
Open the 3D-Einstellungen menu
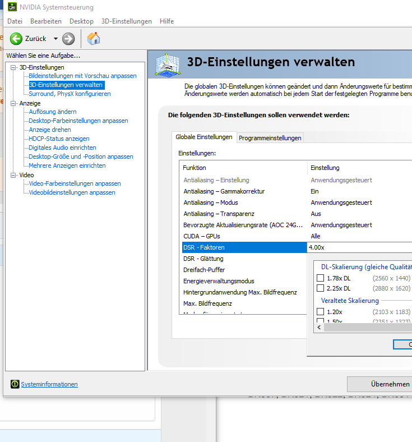(127, 21)
